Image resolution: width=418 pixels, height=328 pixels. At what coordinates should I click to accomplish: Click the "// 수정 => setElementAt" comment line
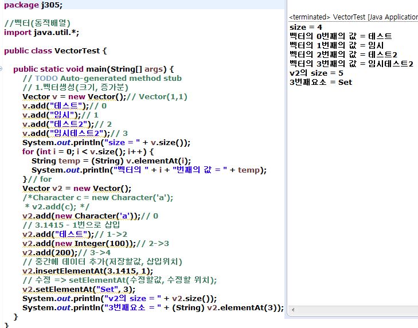point(120,280)
